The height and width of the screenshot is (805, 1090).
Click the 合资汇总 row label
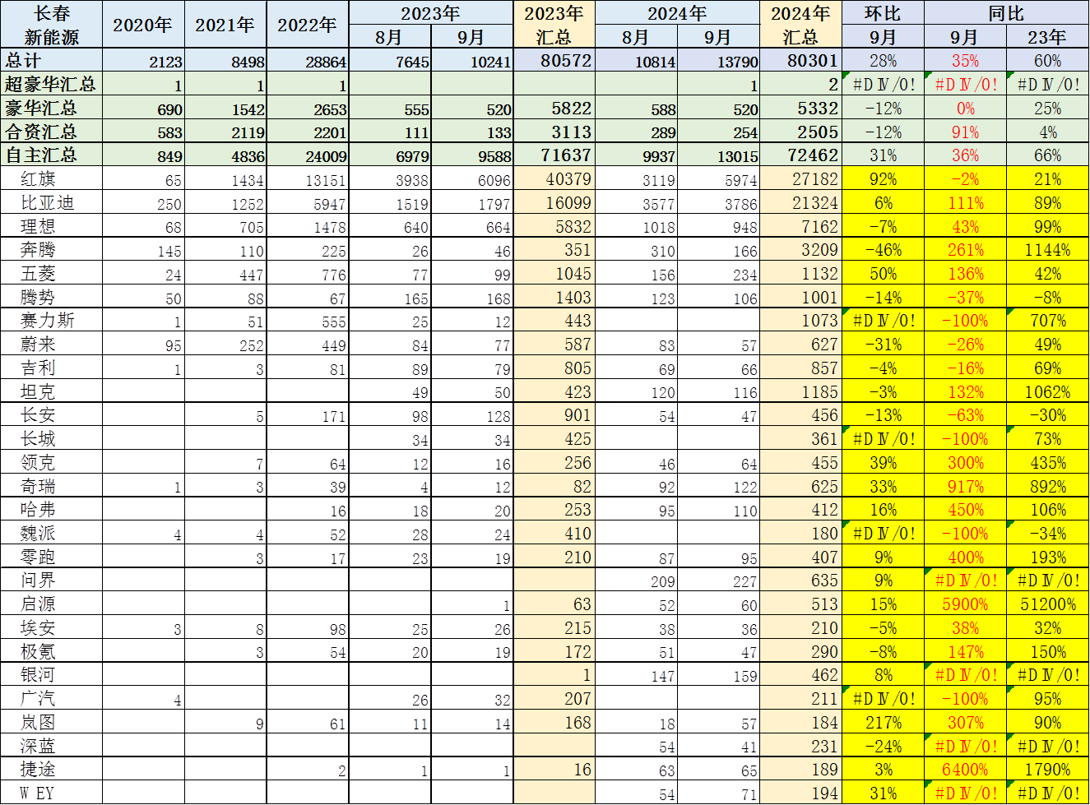tap(51, 132)
